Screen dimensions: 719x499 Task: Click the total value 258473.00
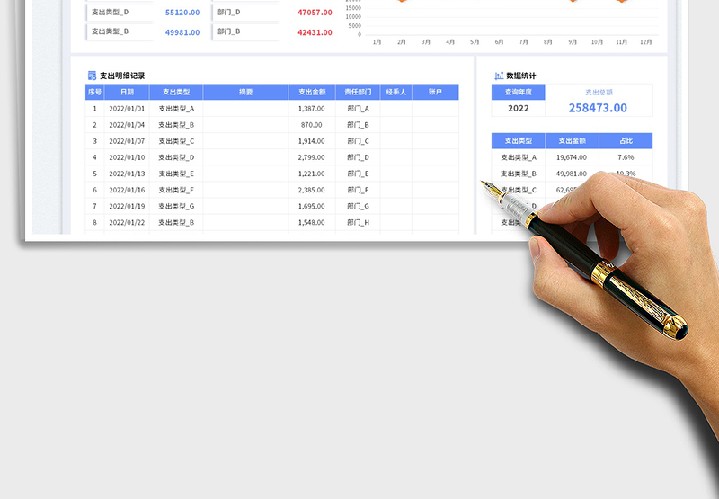598,108
